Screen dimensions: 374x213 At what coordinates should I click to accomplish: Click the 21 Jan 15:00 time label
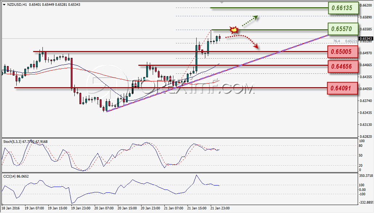(197, 208)
